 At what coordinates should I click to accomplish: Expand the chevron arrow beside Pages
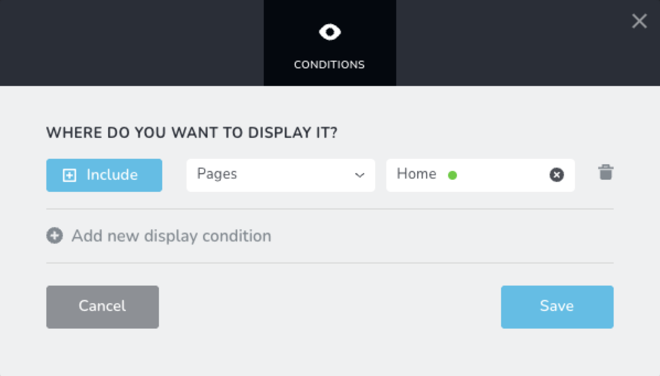click(x=360, y=175)
